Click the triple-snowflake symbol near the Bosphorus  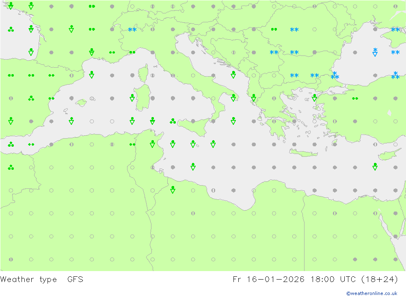point(335,75)
